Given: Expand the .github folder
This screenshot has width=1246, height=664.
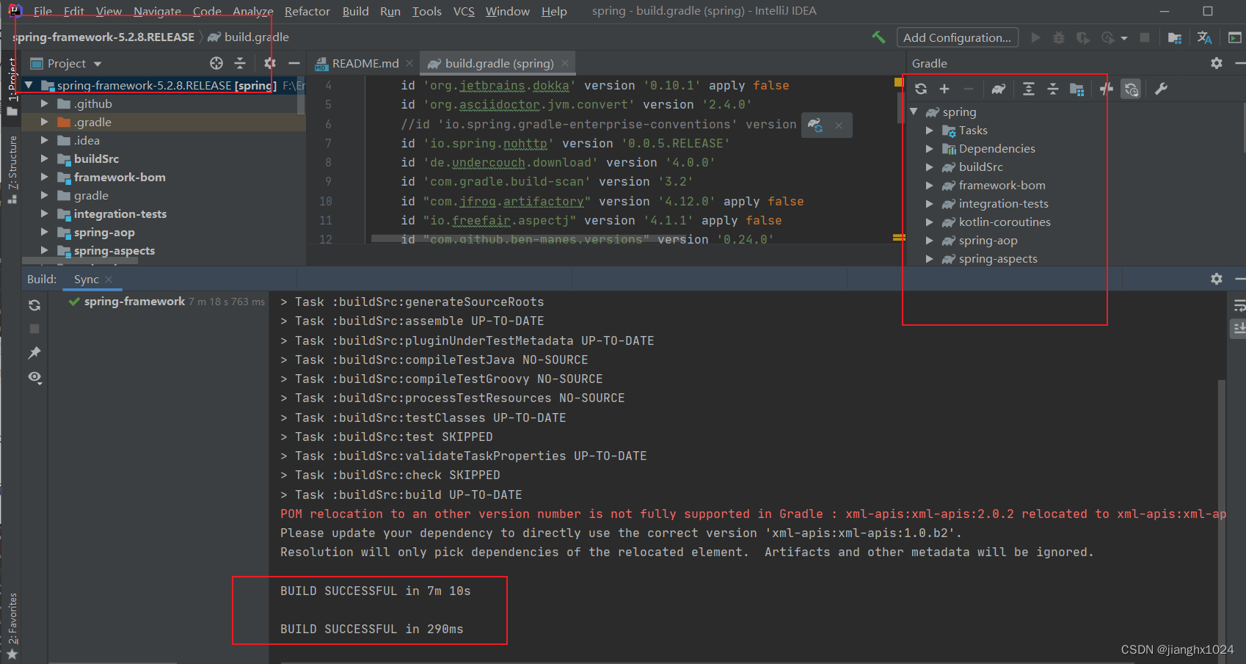Looking at the screenshot, I should 45,103.
